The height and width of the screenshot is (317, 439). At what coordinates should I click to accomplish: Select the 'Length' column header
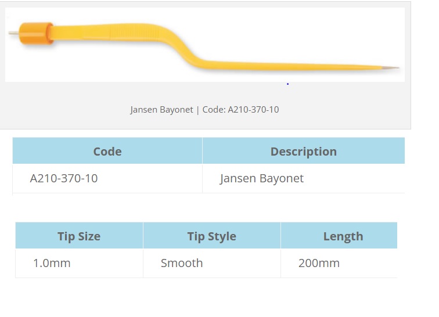point(343,236)
